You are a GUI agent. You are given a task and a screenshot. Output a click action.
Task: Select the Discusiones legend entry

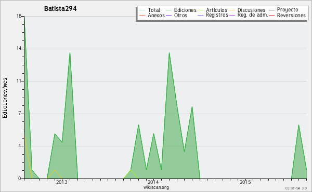[251, 10]
